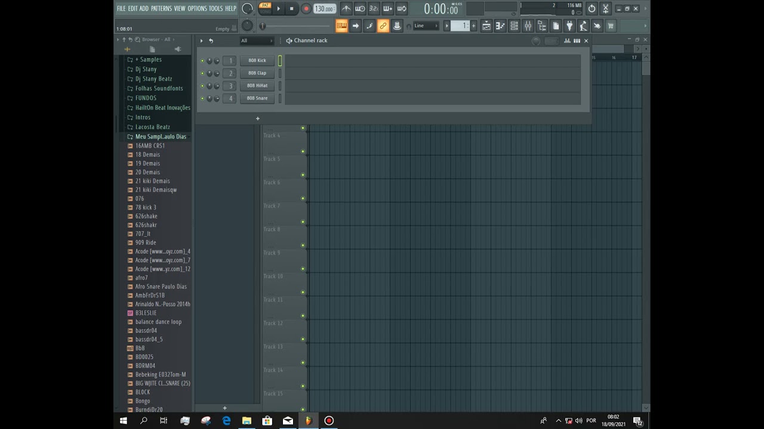Open the Piano roll view icon
The image size is (764, 429).
pyautogui.click(x=500, y=26)
